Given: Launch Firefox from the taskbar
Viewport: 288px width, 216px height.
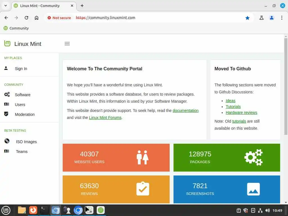Looking at the screenshot, I should tap(33, 210).
